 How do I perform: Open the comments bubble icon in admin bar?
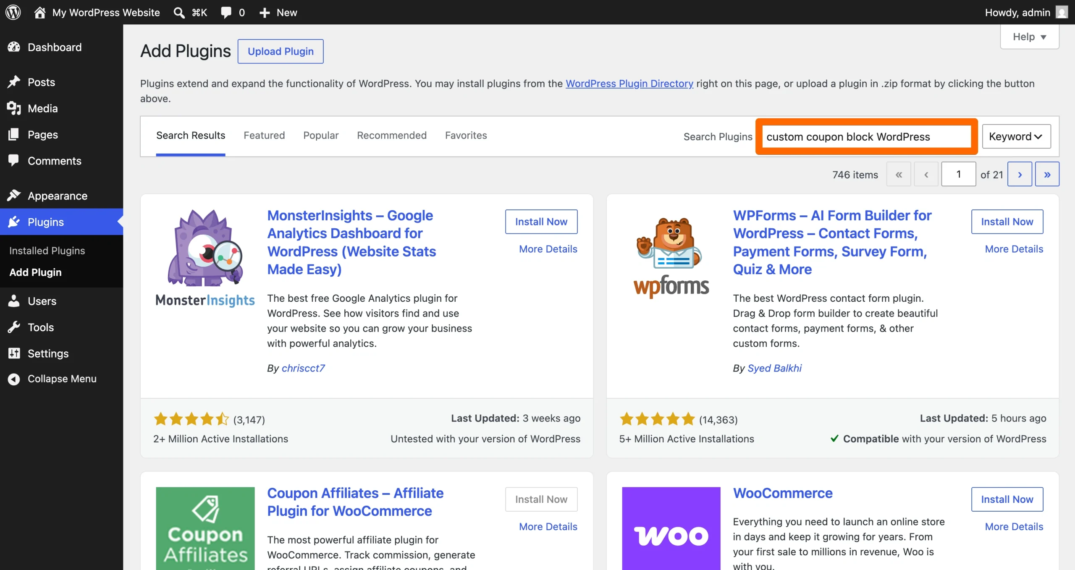click(x=226, y=12)
